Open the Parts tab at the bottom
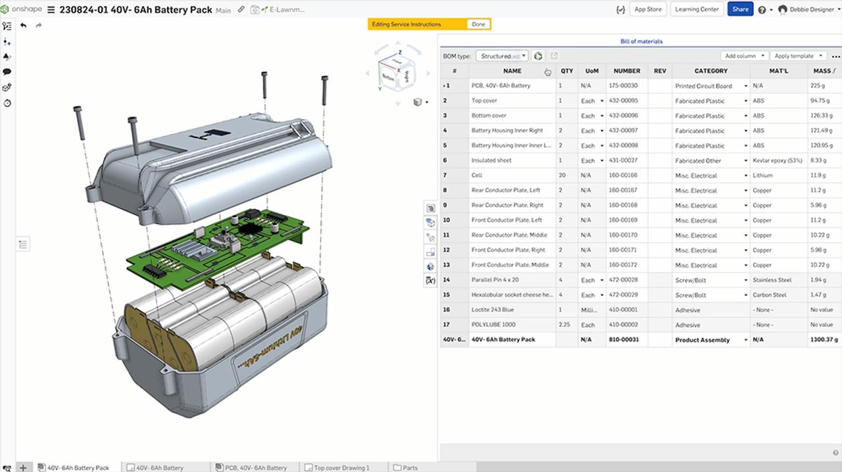Viewport: 842px width, 472px height. pos(409,467)
